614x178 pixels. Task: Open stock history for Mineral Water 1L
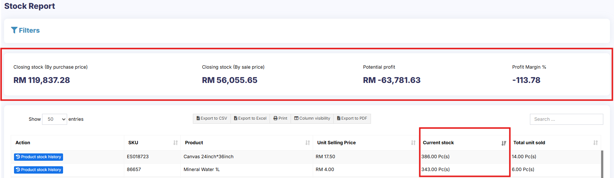point(38,170)
